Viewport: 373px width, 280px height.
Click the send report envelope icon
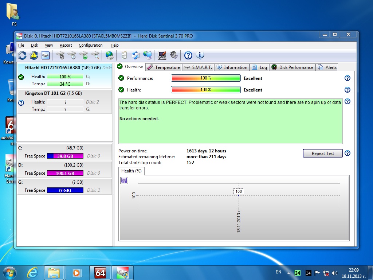pyautogui.click(x=136, y=55)
